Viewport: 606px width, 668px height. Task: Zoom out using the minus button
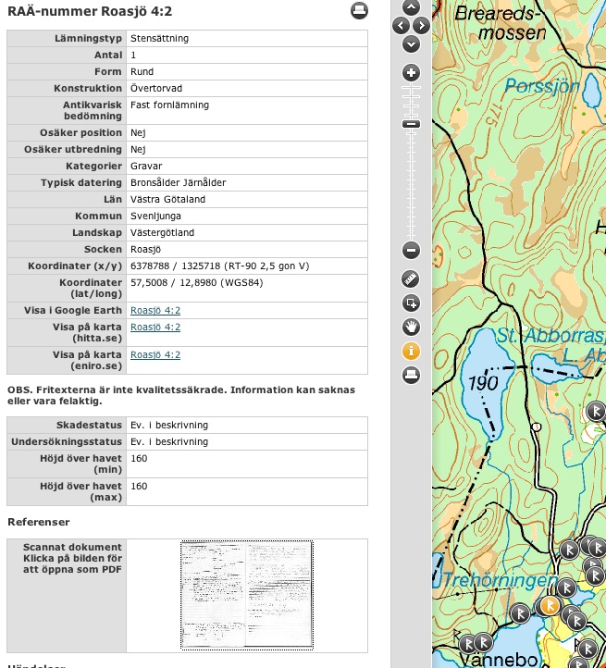click(412, 250)
